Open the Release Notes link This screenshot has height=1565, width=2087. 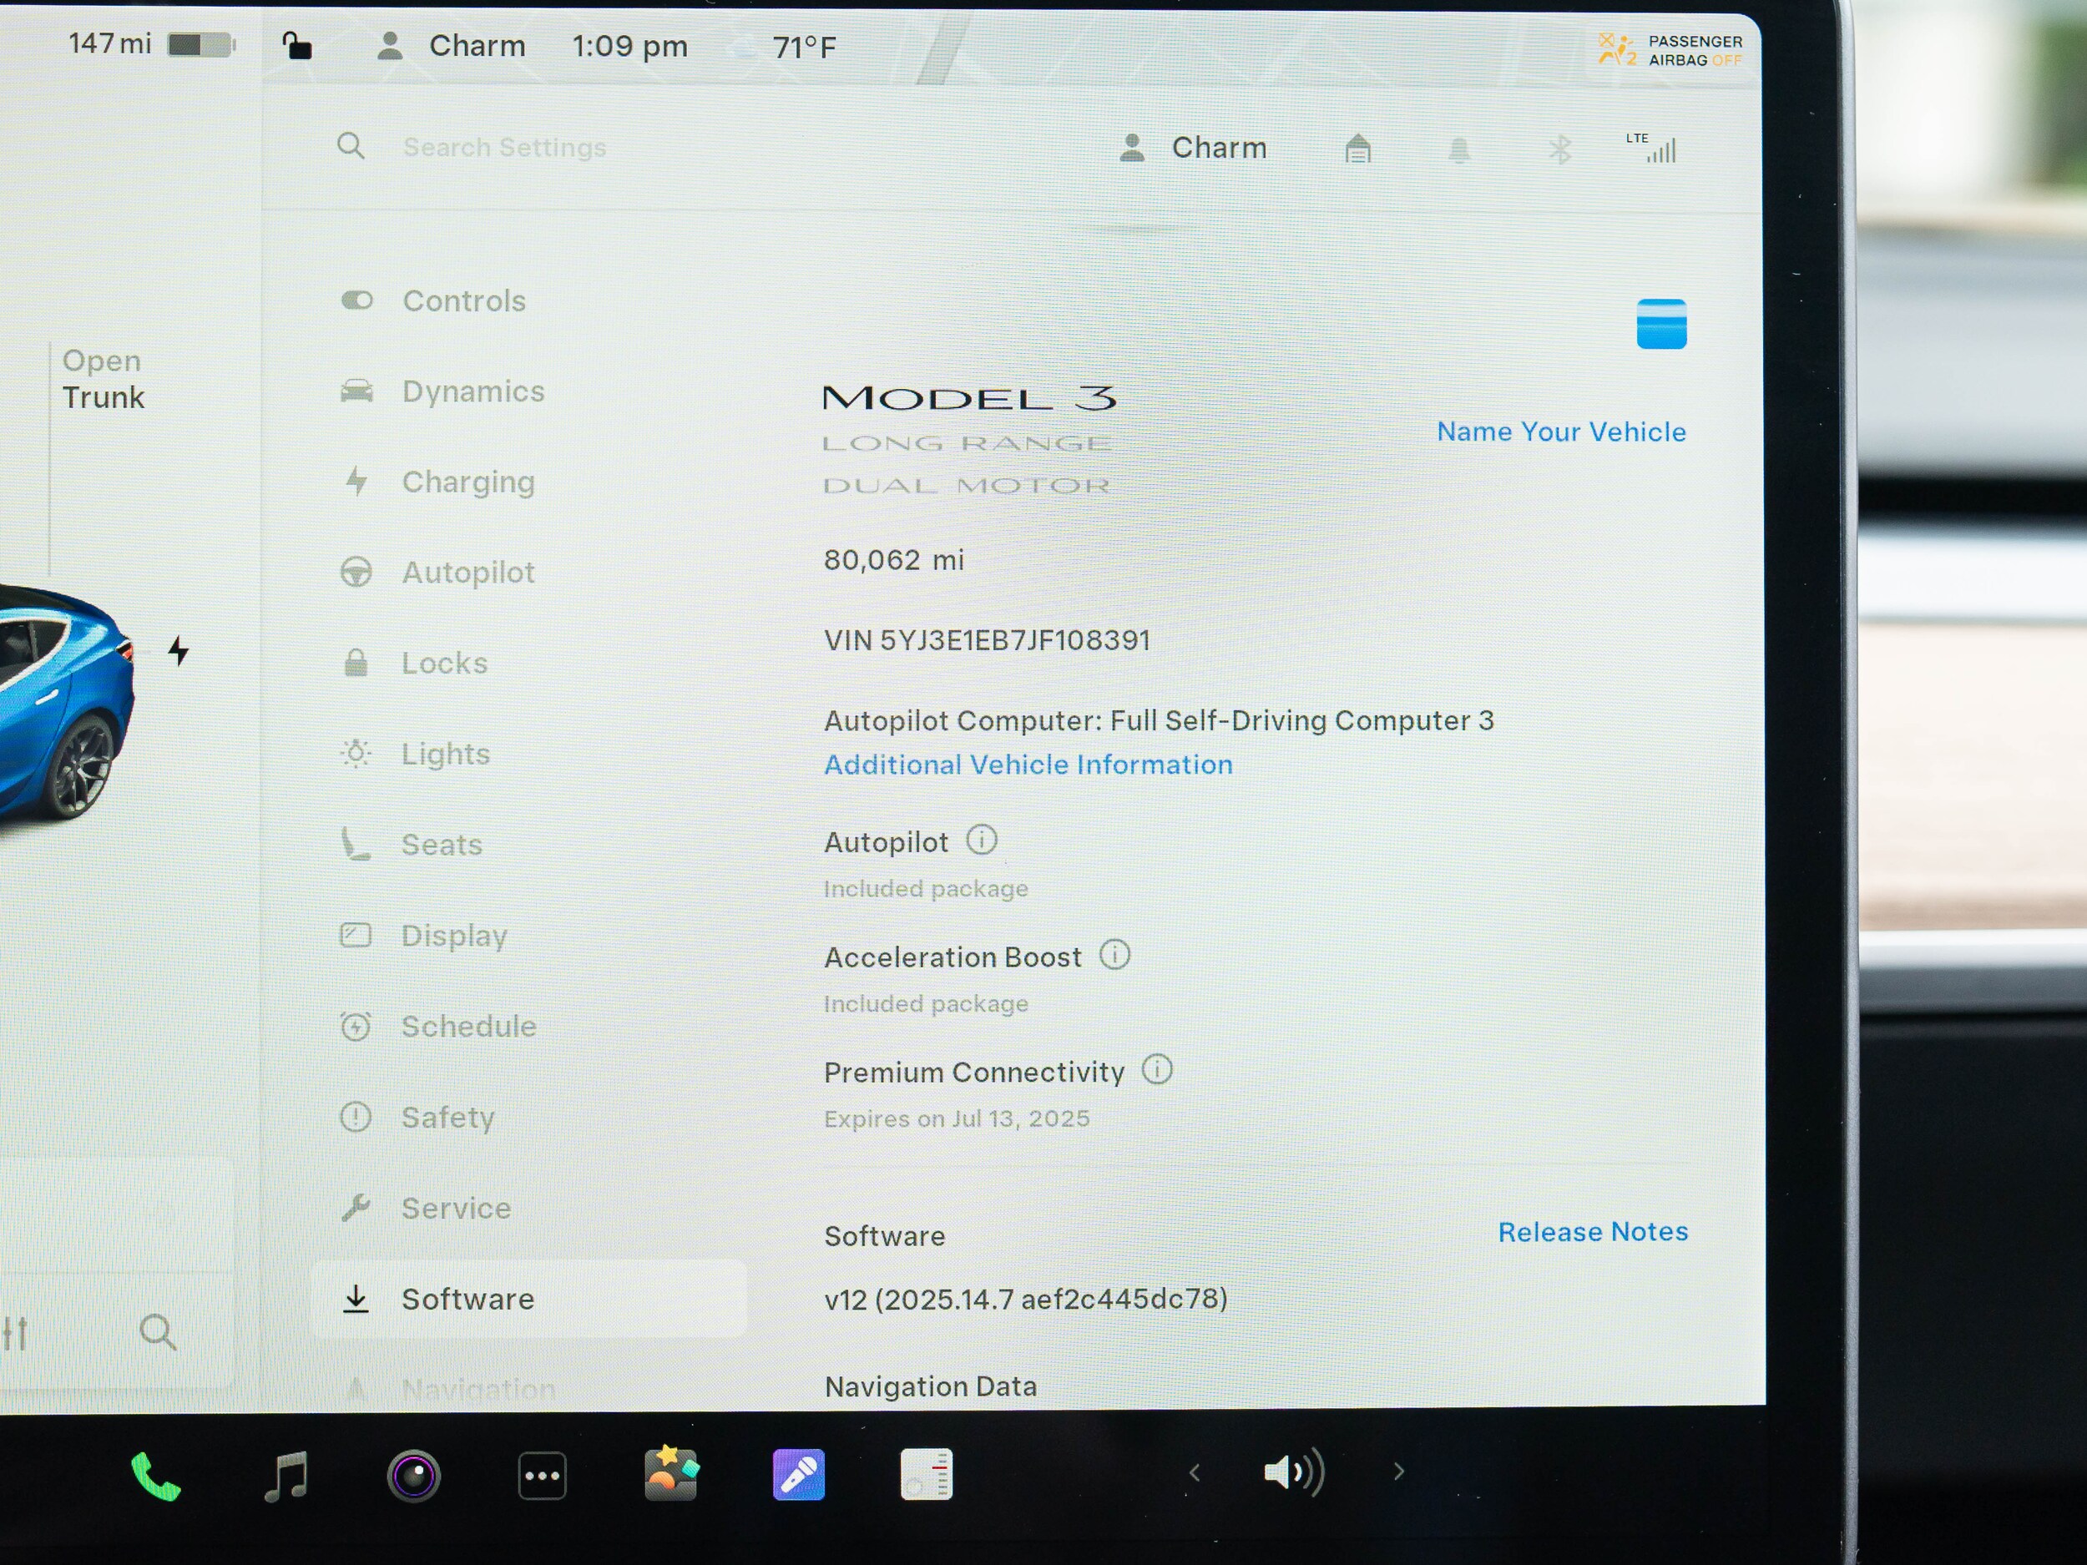[1594, 1232]
